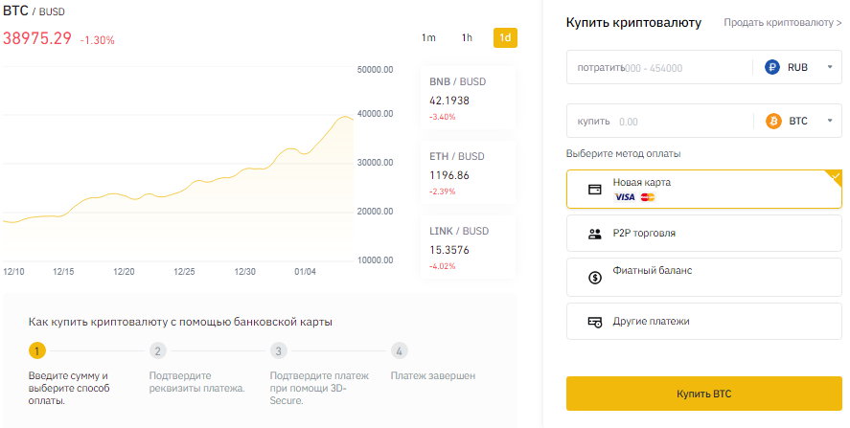Open the Продать криптовалюту link
Image resolution: width=850 pixels, height=428 pixels.
782,23
